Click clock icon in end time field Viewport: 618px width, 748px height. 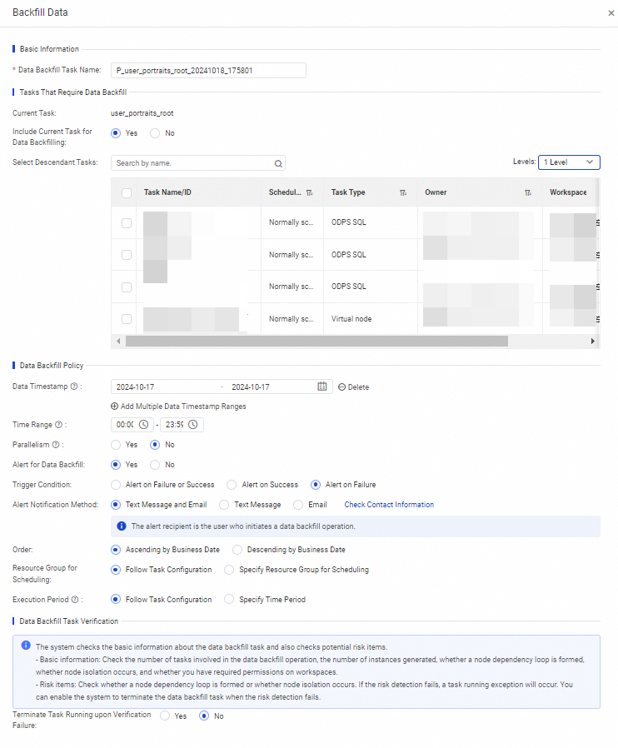point(193,425)
